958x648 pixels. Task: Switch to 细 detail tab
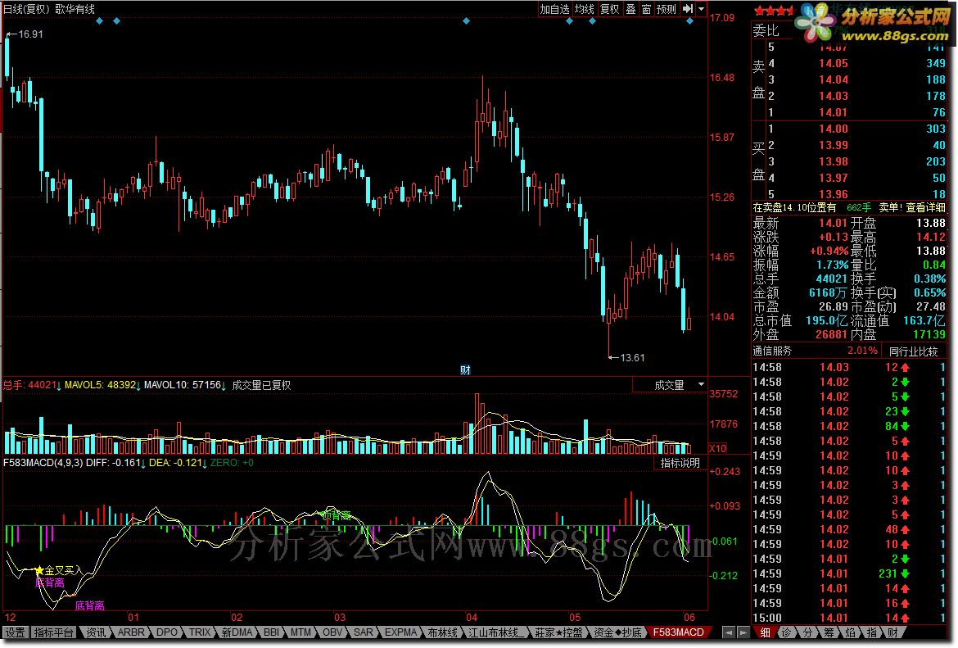[x=765, y=632]
